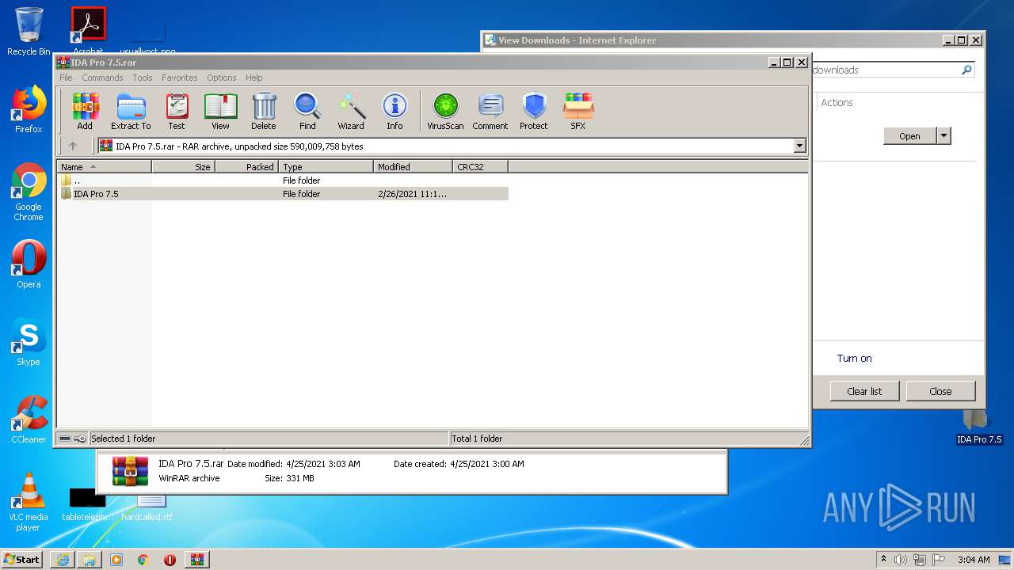The height and width of the screenshot is (570, 1014).
Task: Show archive Info
Action: [395, 111]
